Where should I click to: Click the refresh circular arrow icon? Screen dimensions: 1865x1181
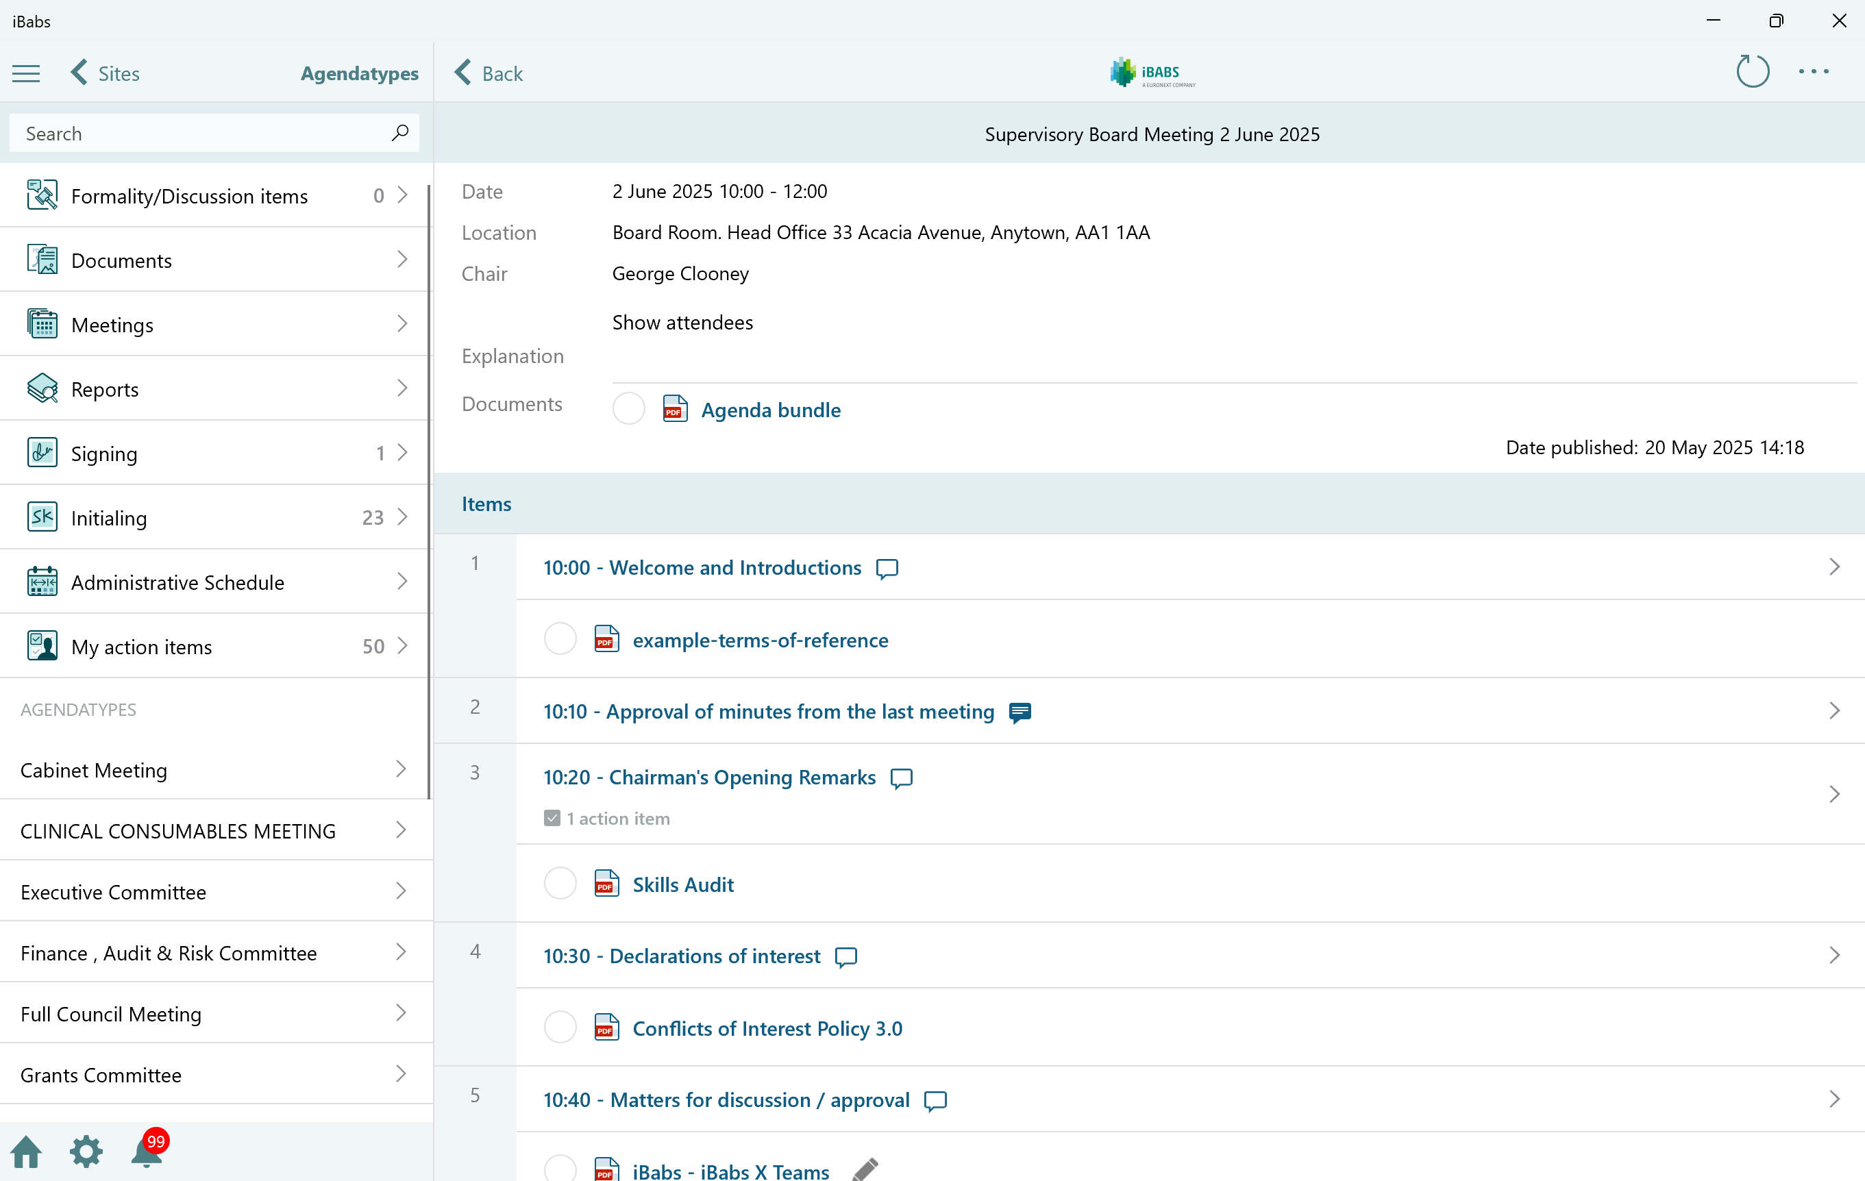1752,71
